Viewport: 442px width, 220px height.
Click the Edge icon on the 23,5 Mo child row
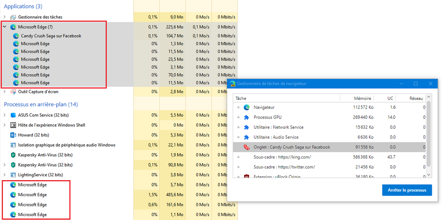click(x=16, y=59)
